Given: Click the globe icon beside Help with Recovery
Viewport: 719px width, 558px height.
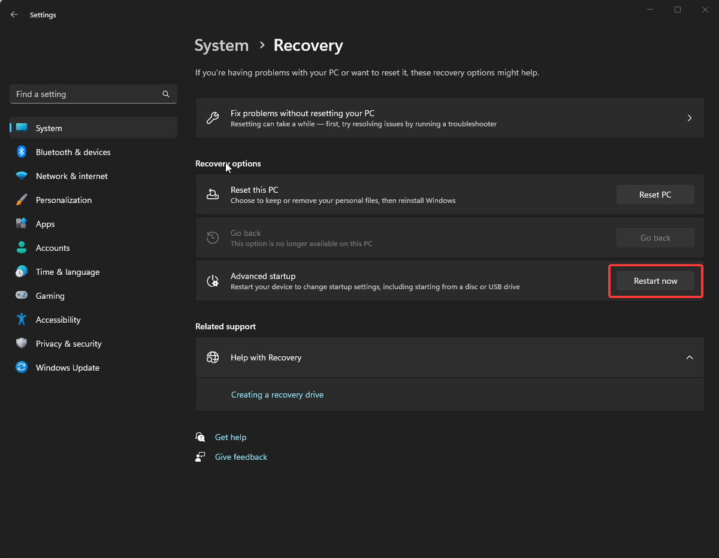Looking at the screenshot, I should click(x=213, y=357).
